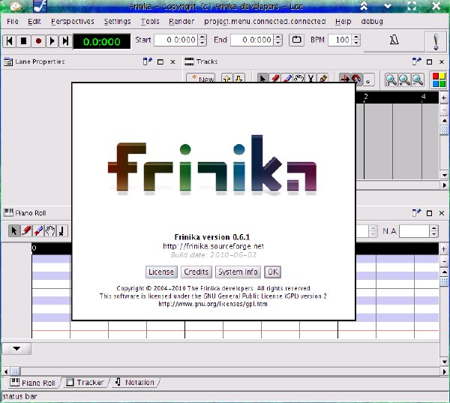450x403 pixels.
Task: Switch to the Tracker tab
Action: point(85,382)
